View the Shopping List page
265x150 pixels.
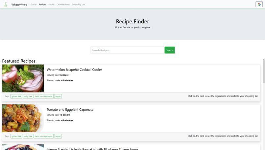click(x=79, y=5)
